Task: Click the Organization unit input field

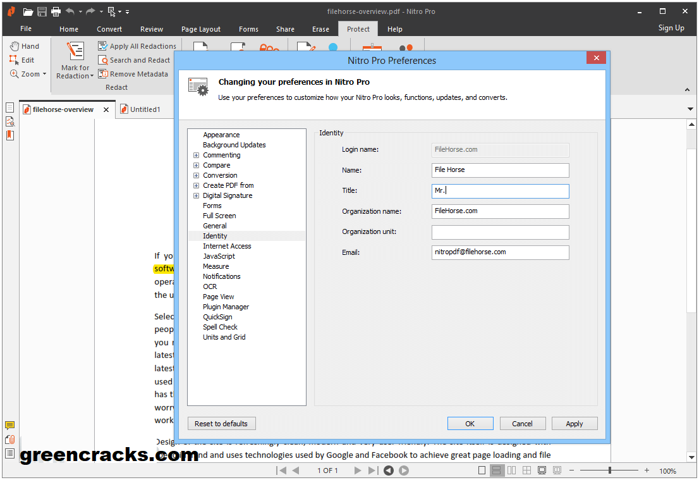Action: tap(500, 232)
